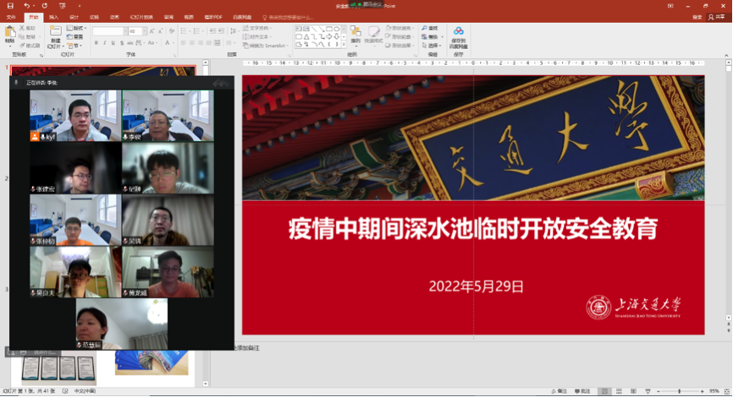Open the 设计 (Design) ribbon tab
Viewport: 733px width, 397px height.
tap(74, 17)
